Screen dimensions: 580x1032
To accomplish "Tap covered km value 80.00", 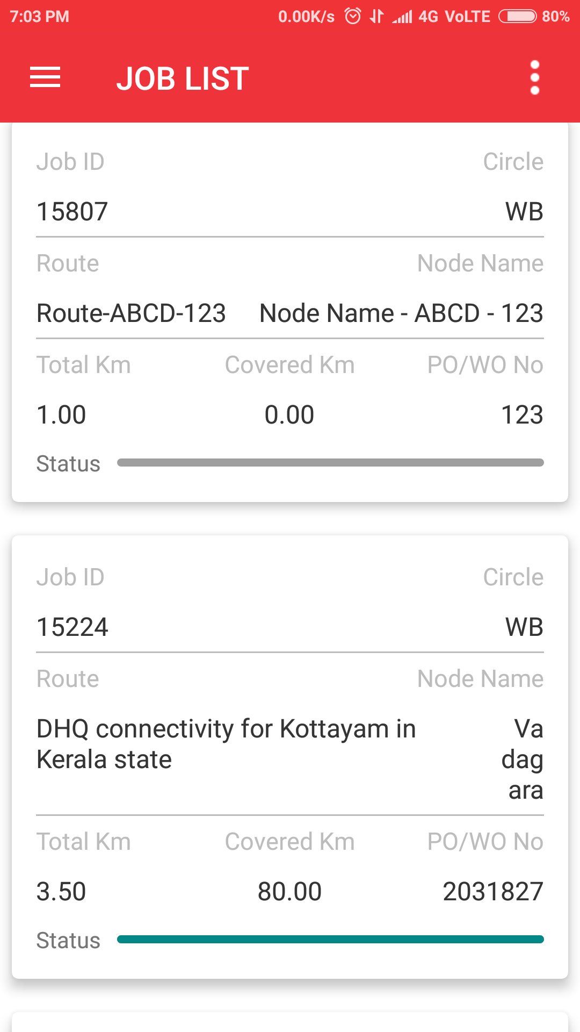I will (289, 891).
